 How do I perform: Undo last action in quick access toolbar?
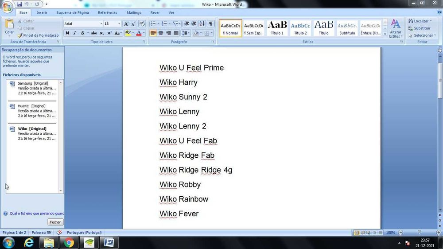pos(26,4)
